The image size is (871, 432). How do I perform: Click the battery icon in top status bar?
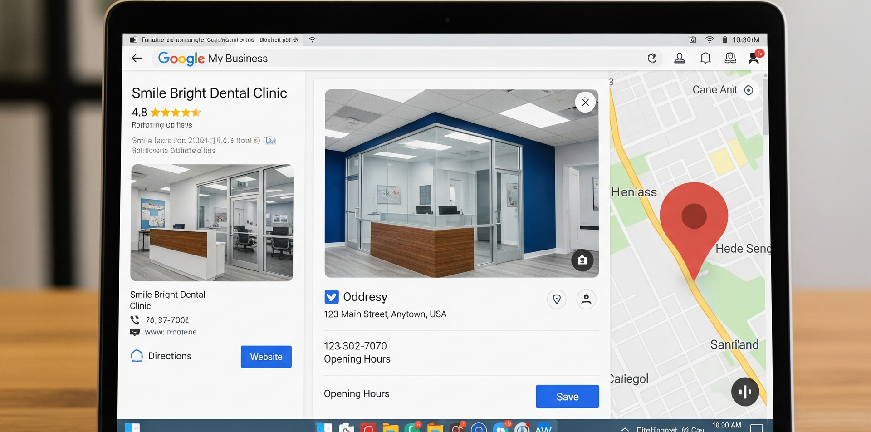click(x=724, y=40)
